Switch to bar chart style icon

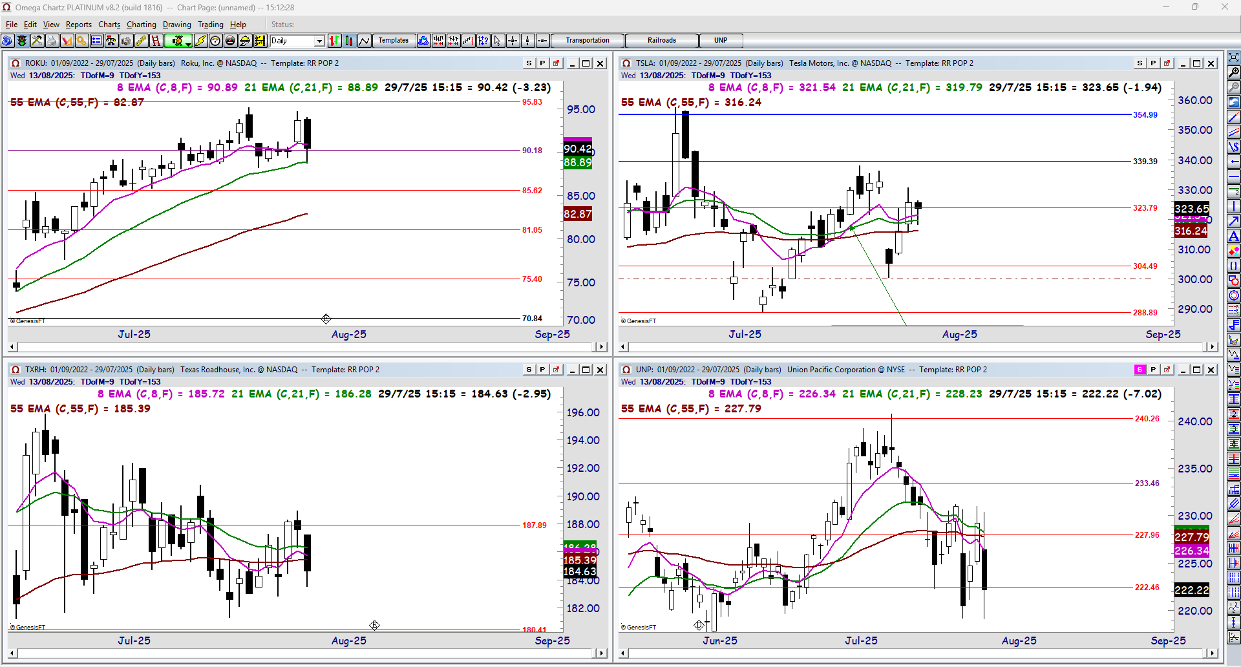(x=334, y=41)
